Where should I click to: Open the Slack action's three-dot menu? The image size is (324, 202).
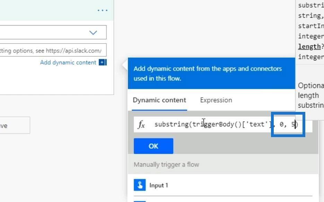click(x=103, y=10)
